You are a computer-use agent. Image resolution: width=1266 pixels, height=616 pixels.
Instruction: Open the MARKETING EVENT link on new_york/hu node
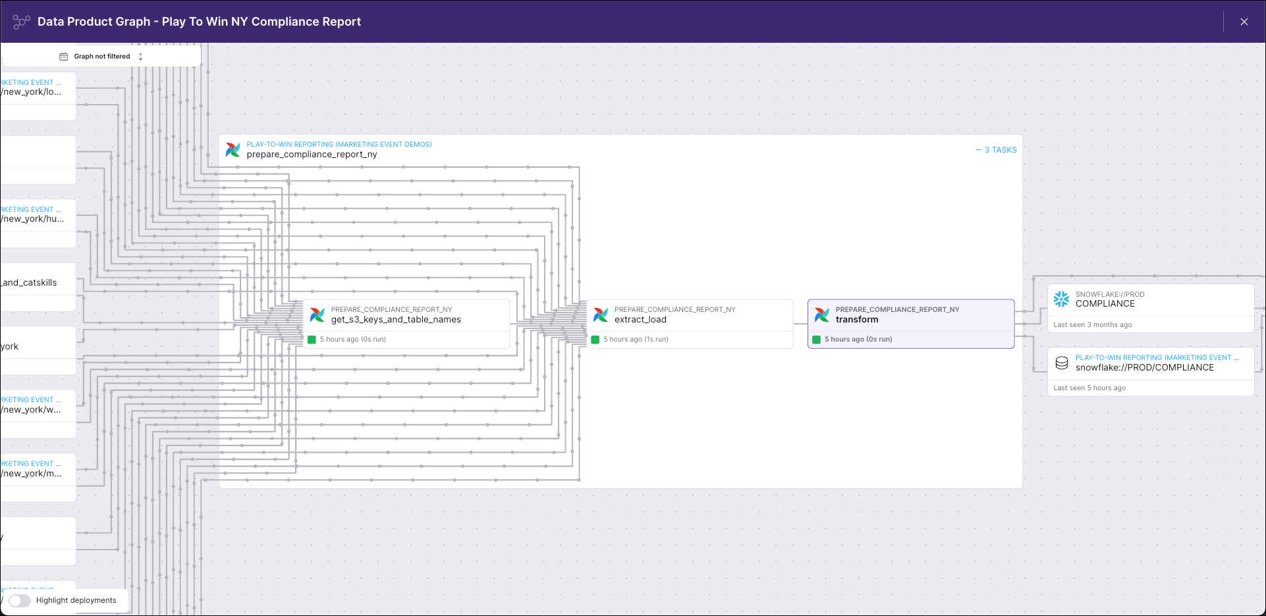(30, 209)
